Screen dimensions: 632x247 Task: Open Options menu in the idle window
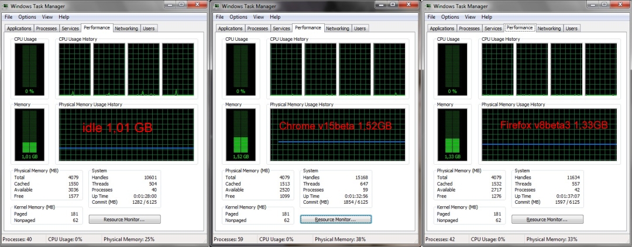tap(27, 17)
